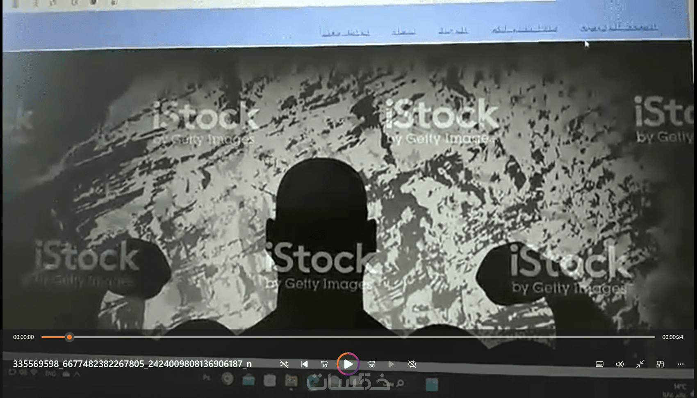Switch to the mini player
The width and height of the screenshot is (697, 398).
pos(660,364)
